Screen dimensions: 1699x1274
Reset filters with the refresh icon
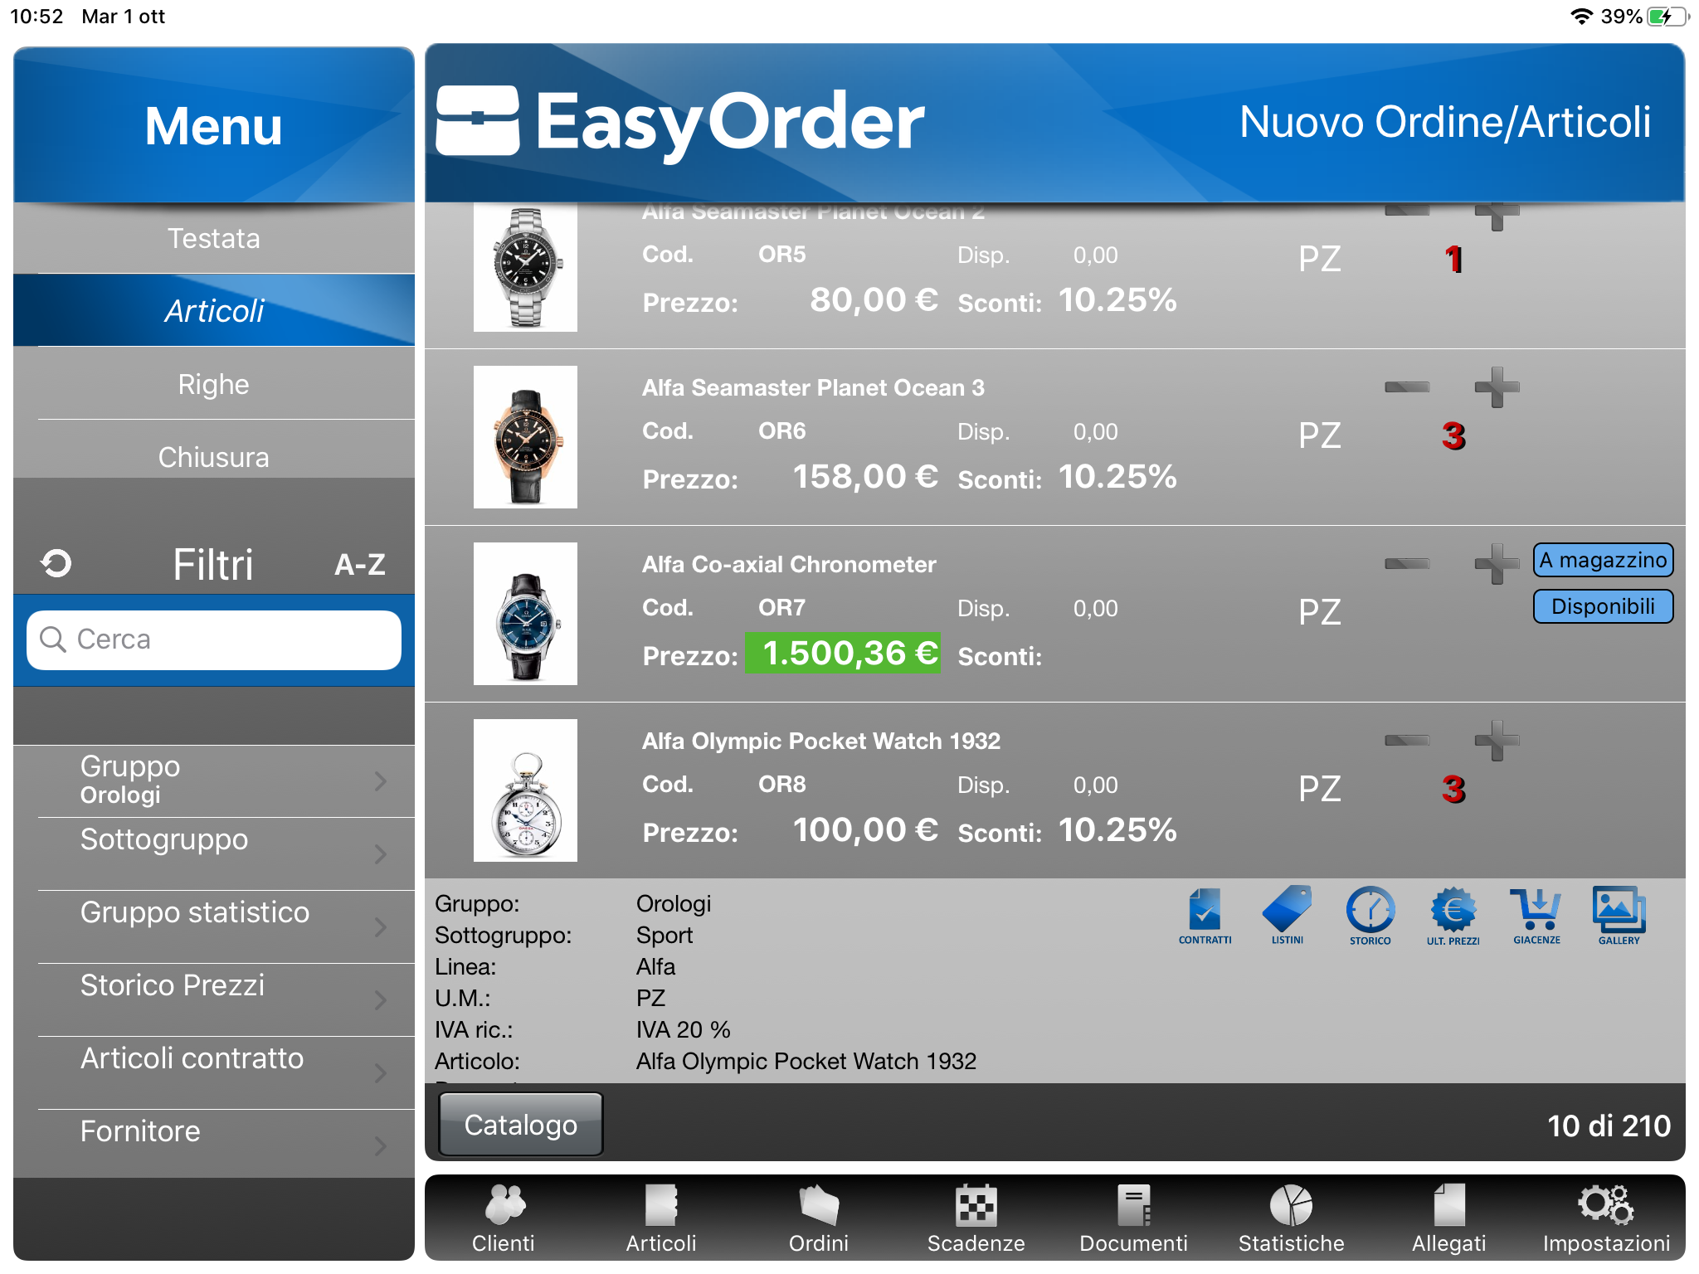coord(56,564)
